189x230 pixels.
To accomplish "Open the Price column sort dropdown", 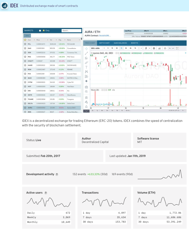I will (x=48, y=40).
